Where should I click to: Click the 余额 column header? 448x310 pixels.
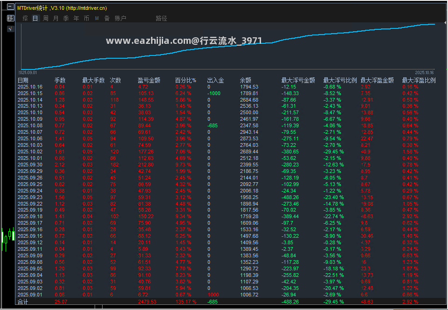click(x=245, y=80)
